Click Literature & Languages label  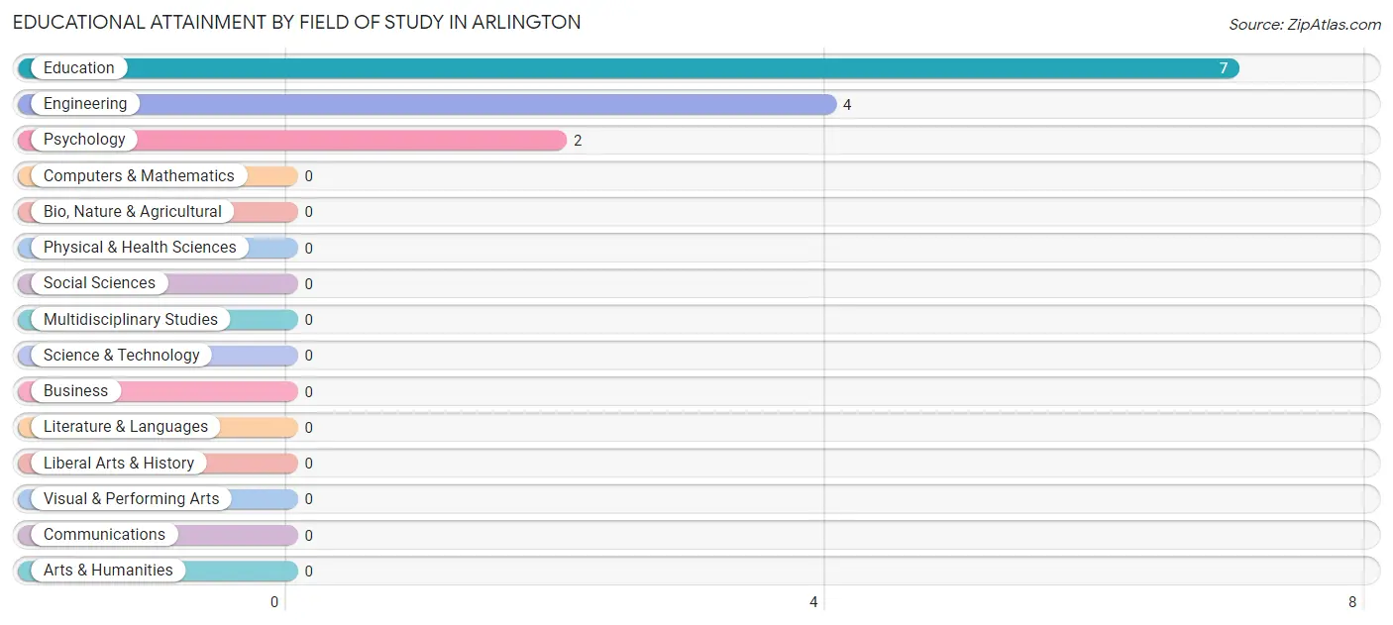point(126,427)
